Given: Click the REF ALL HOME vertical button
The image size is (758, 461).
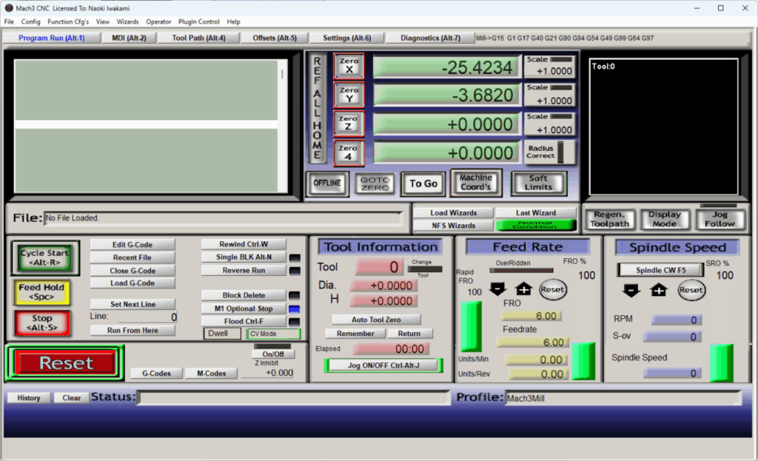Looking at the screenshot, I should point(317,108).
